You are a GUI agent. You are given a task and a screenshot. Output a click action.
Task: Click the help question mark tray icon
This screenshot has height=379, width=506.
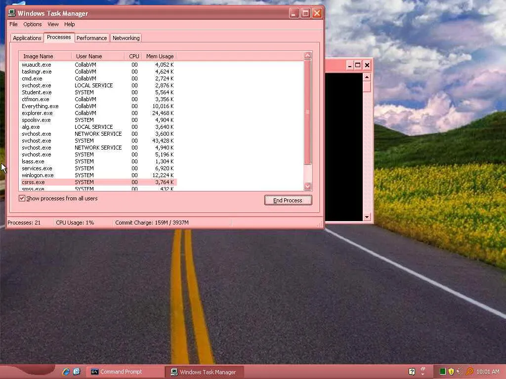(412, 372)
